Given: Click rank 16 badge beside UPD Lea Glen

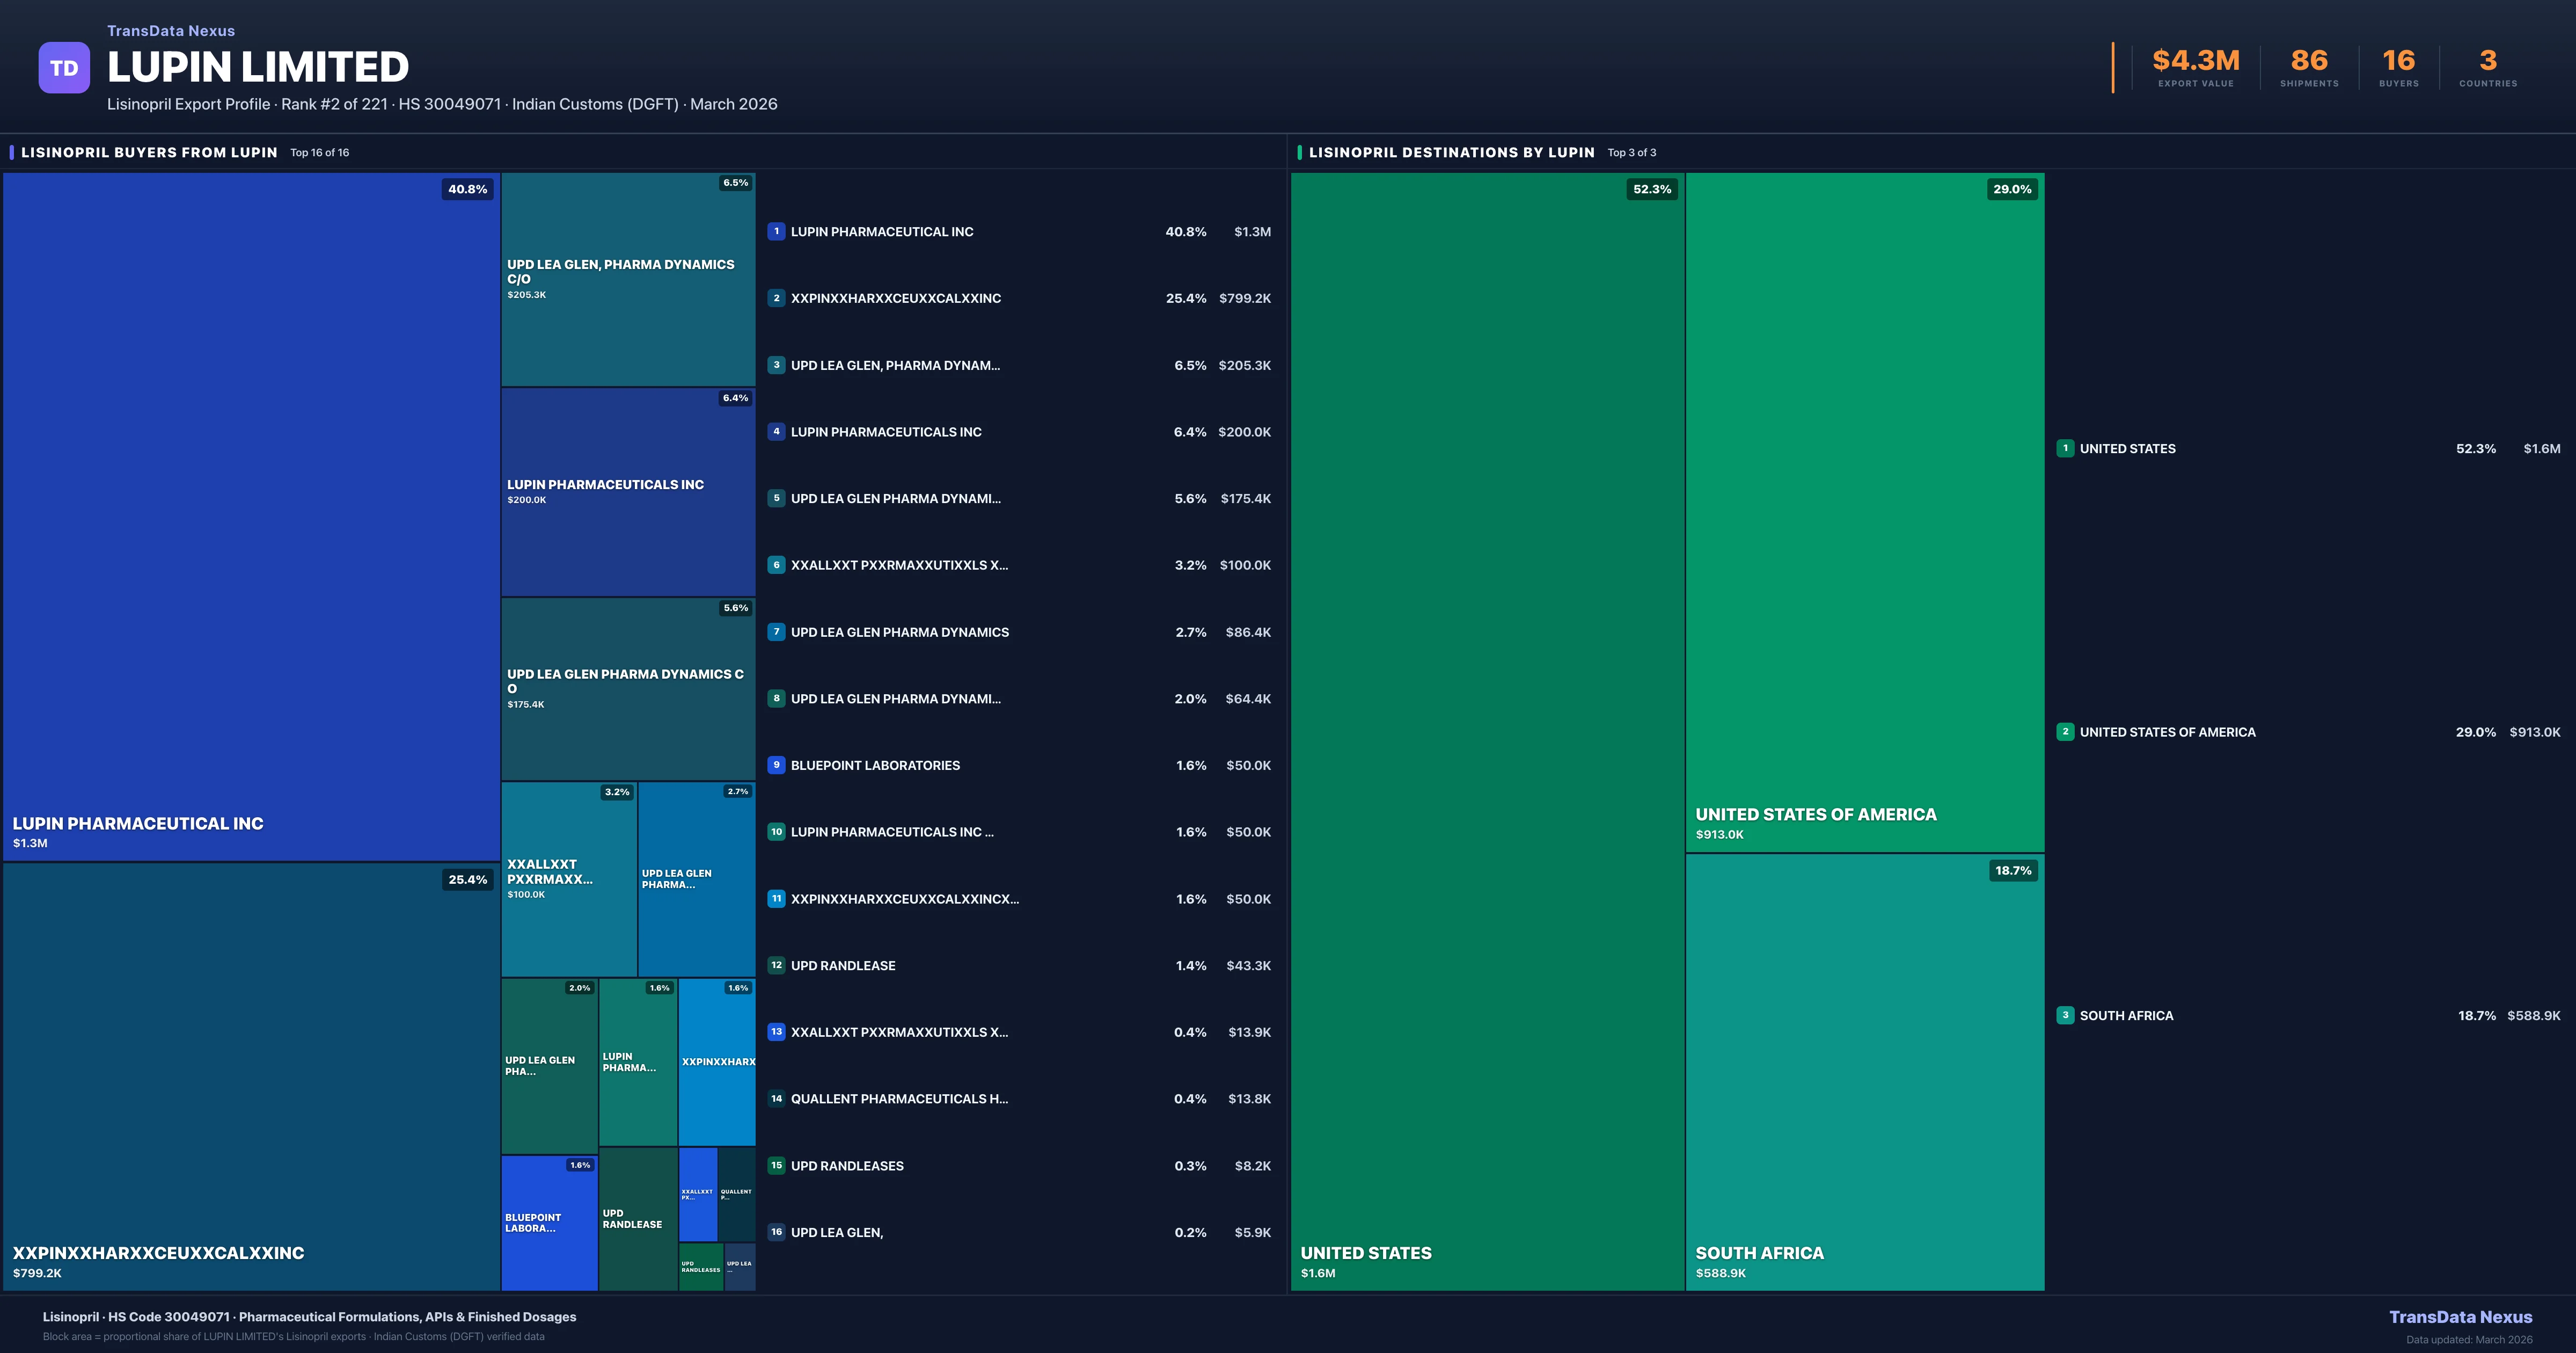Looking at the screenshot, I should [x=776, y=1232].
